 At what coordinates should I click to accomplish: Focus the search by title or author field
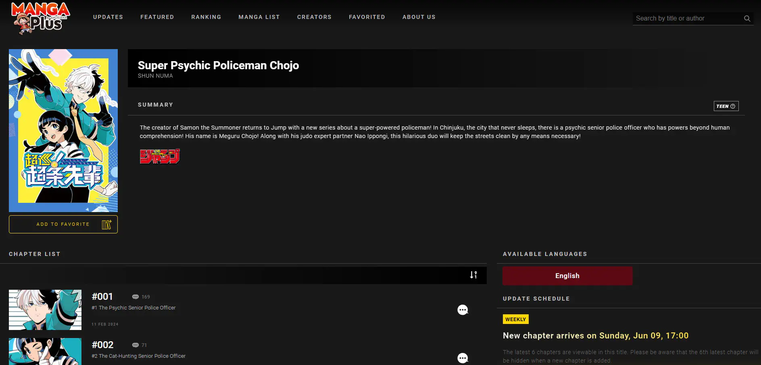(x=688, y=19)
